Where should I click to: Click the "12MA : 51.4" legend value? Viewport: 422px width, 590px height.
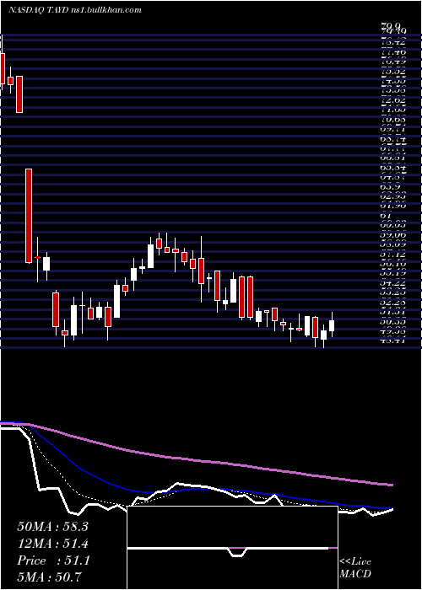tap(53, 544)
